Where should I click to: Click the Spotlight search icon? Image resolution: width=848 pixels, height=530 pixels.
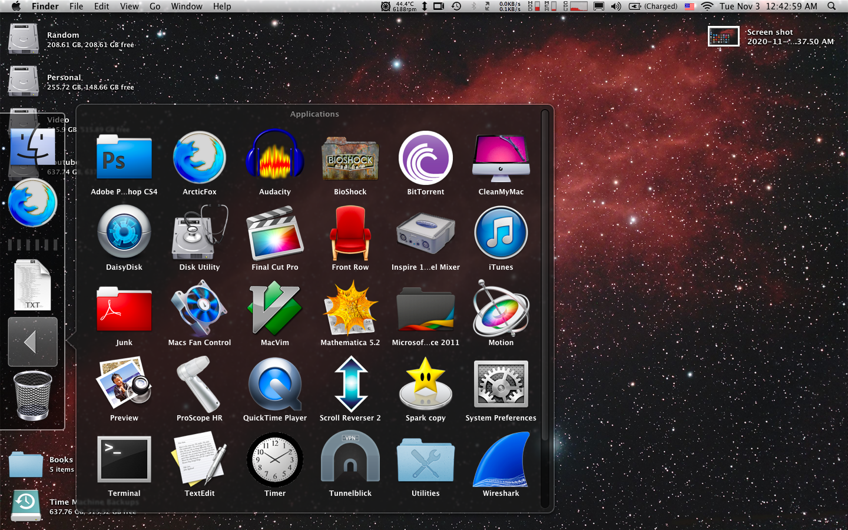[x=832, y=6]
